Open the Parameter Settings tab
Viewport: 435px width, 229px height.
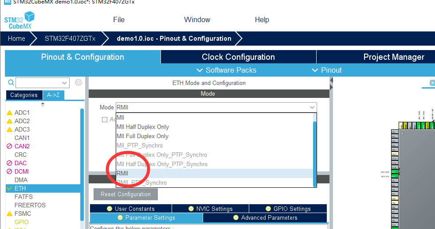(x=146, y=217)
